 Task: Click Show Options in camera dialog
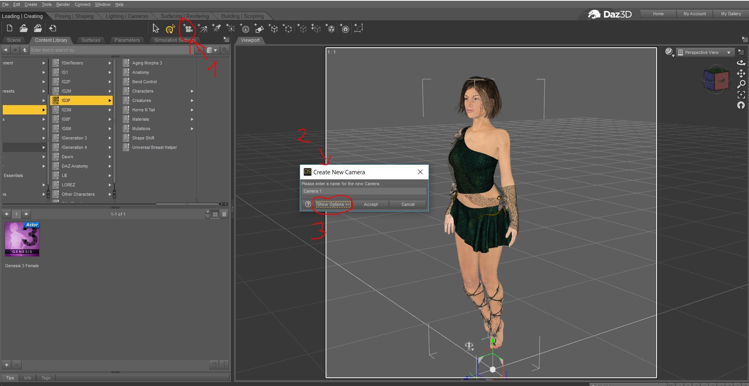333,204
